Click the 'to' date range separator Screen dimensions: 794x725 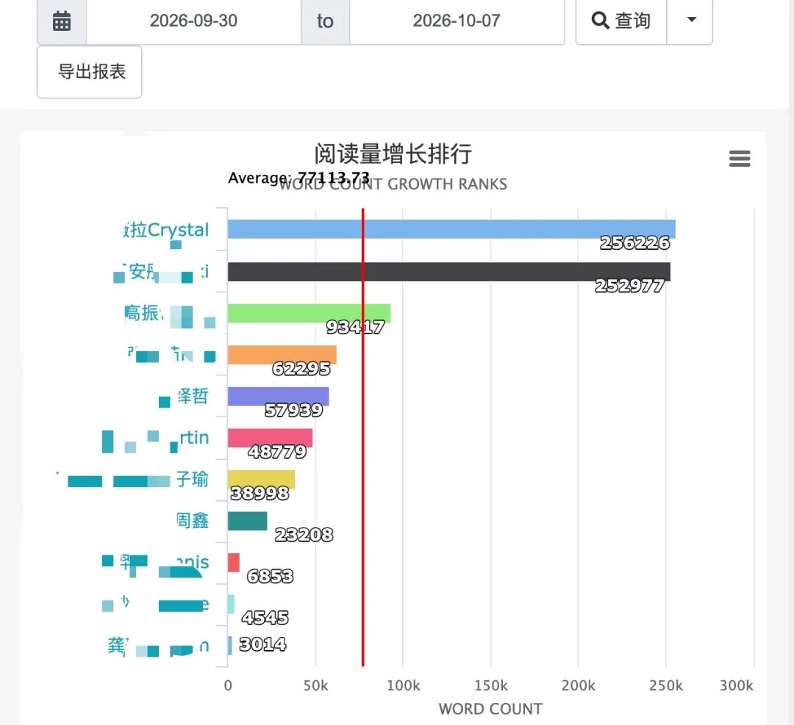point(325,21)
